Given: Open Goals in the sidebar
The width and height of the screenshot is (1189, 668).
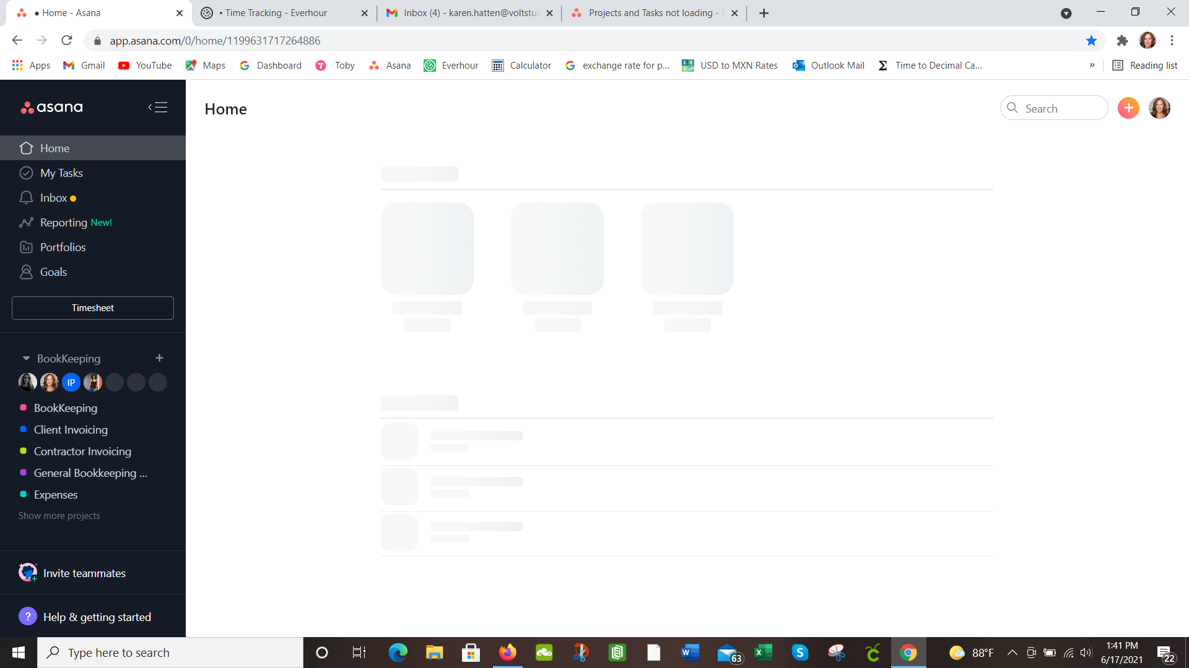Looking at the screenshot, I should pos(53,272).
